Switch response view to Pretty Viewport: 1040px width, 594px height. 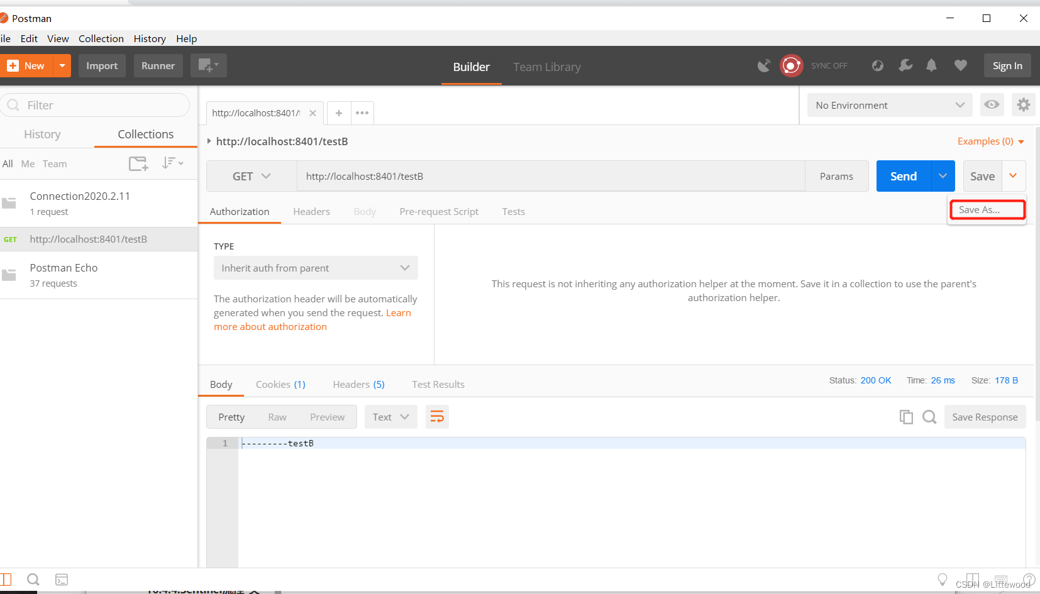(231, 417)
